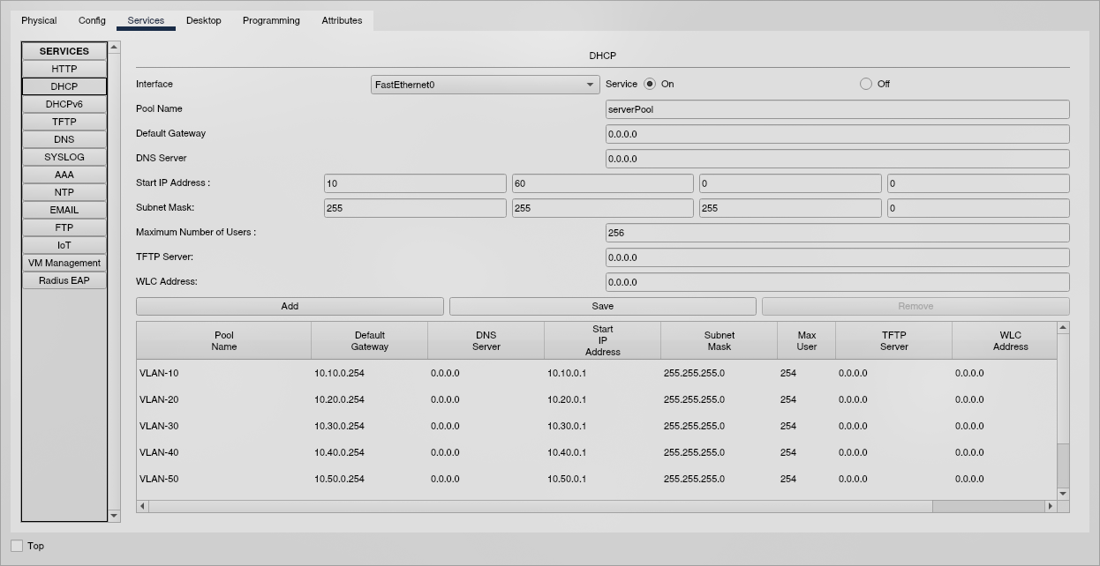Click the Pool Name input field
The width and height of the screenshot is (1100, 566).
[x=837, y=109]
